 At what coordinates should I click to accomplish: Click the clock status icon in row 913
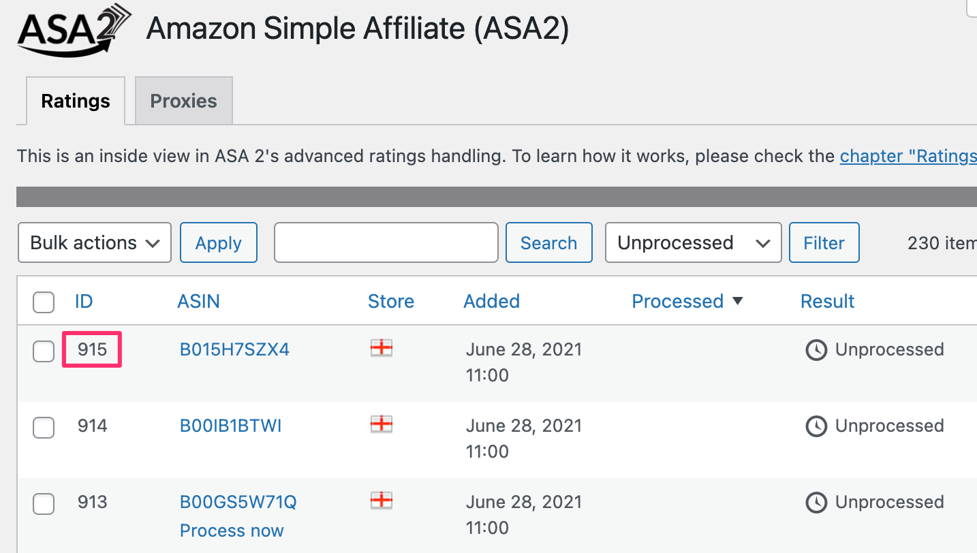(x=816, y=503)
